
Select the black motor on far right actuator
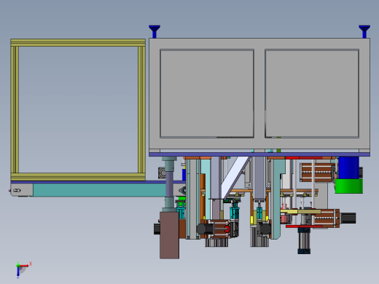point(348,218)
